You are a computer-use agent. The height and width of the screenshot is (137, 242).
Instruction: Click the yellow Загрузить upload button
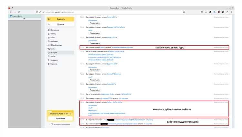(x=60, y=19)
